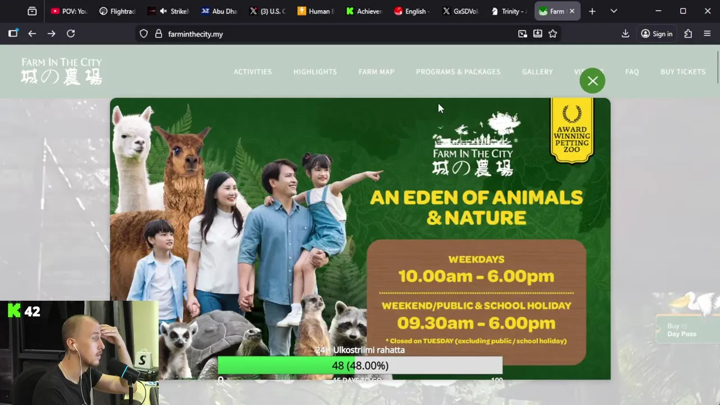Viewport: 720px width, 405px height.
Task: Open the Gallery page
Action: 537,72
